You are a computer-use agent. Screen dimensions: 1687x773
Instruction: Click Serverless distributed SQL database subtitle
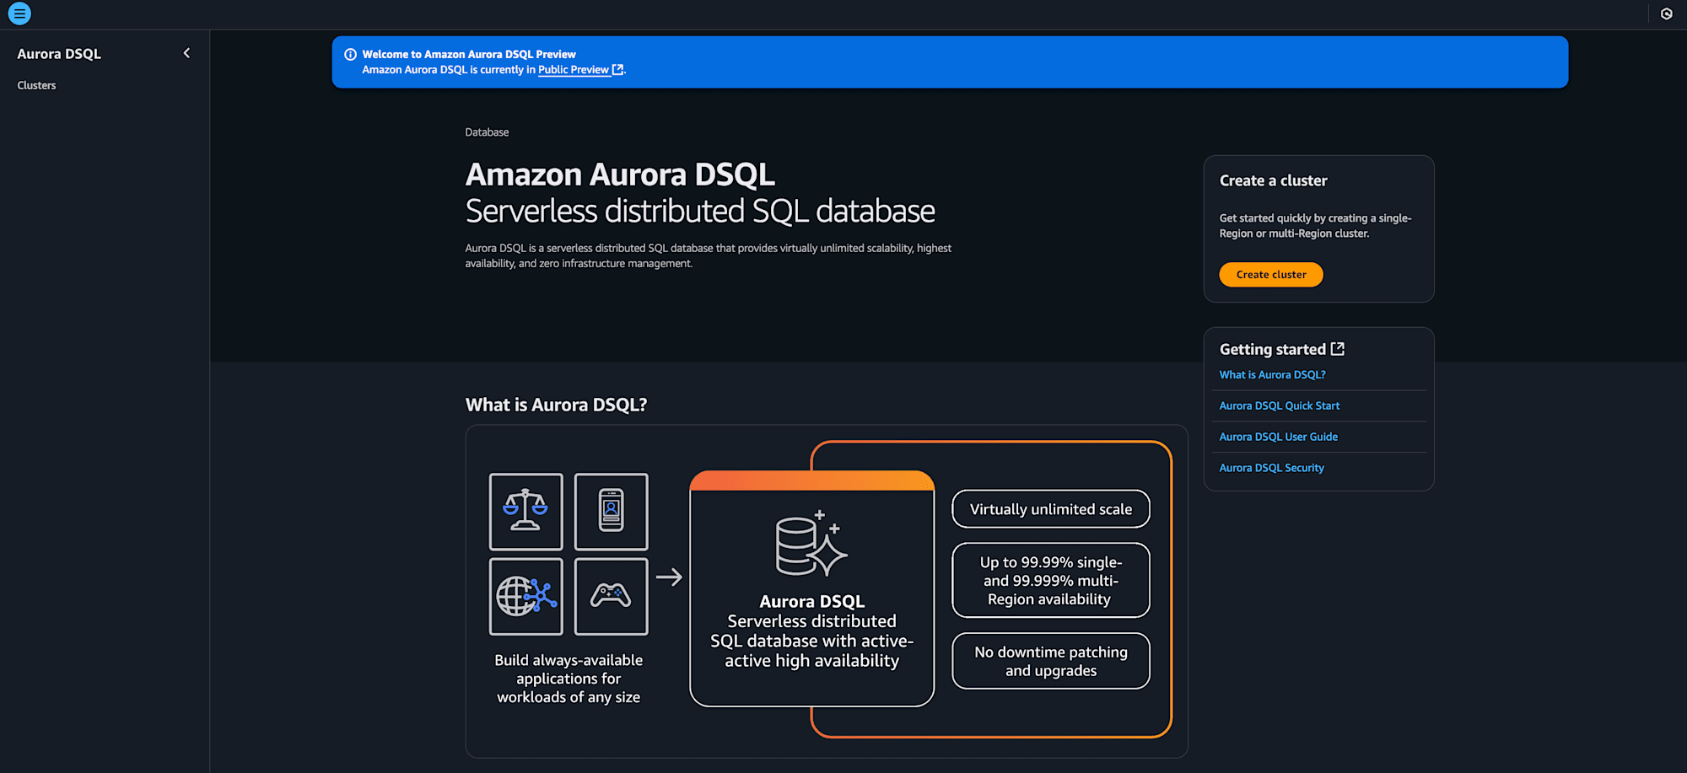coord(700,212)
